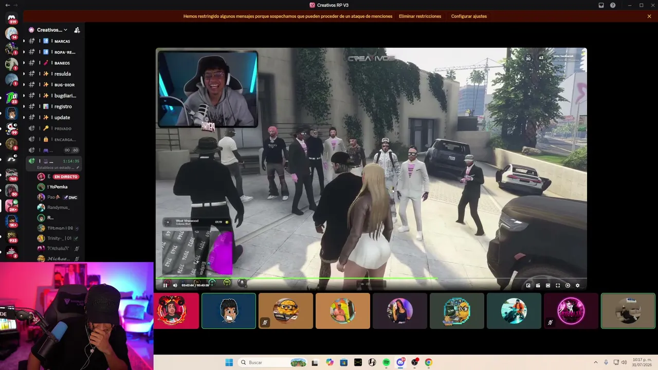658x370 pixels.
Task: Open Discord inbox icon in title bar
Action: click(x=601, y=5)
